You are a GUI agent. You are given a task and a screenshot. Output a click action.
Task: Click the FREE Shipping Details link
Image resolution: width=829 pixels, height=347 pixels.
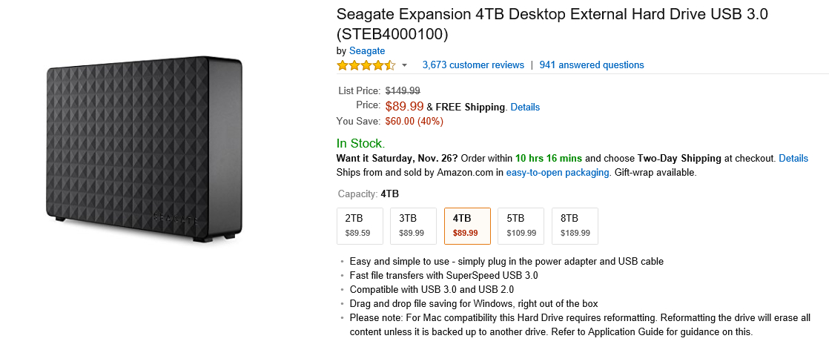[x=525, y=107]
